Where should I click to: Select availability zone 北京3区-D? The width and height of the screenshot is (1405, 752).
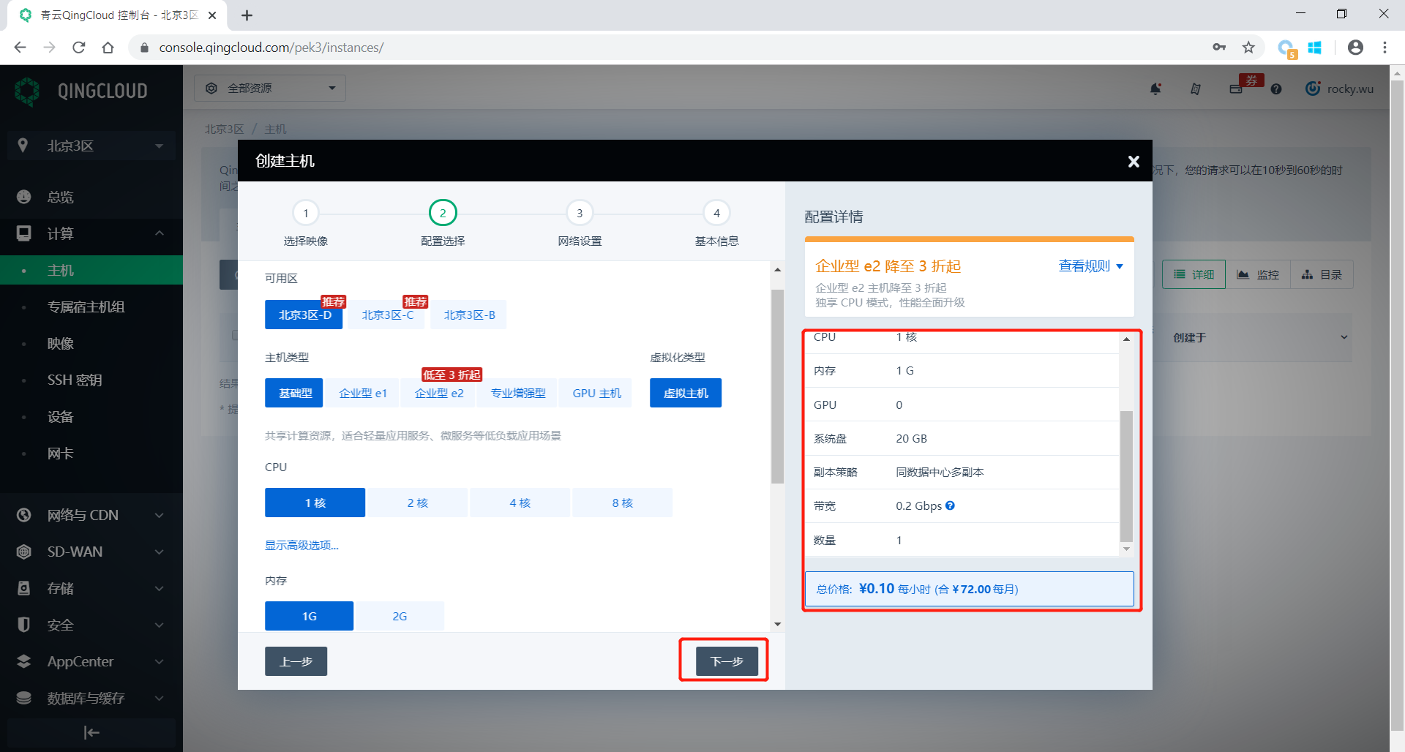[x=304, y=315]
